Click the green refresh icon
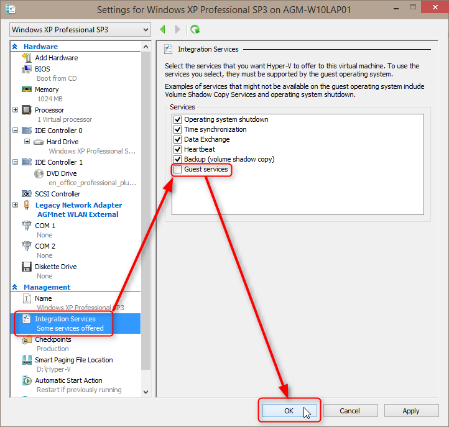 195,29
